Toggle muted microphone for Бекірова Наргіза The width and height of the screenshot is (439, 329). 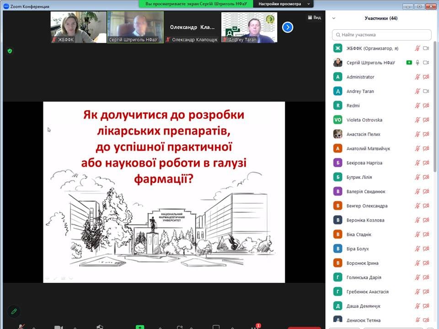click(x=418, y=163)
